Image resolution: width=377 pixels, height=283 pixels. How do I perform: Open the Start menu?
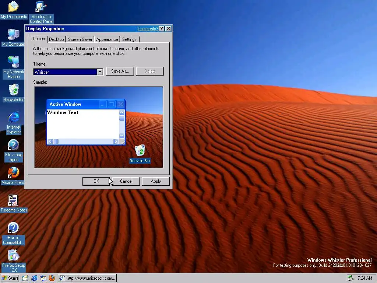10,278
